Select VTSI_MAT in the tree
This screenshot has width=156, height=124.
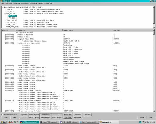(10, 9)
